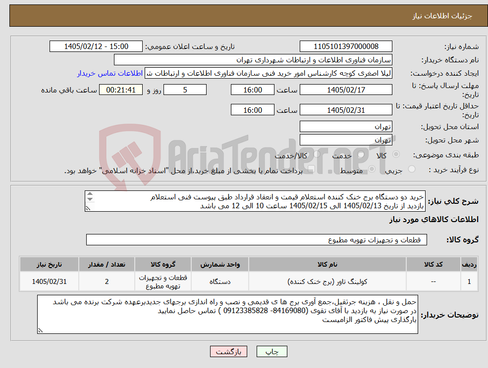Grab resize handle of description box
488x368 pixels.
pos(88,208)
